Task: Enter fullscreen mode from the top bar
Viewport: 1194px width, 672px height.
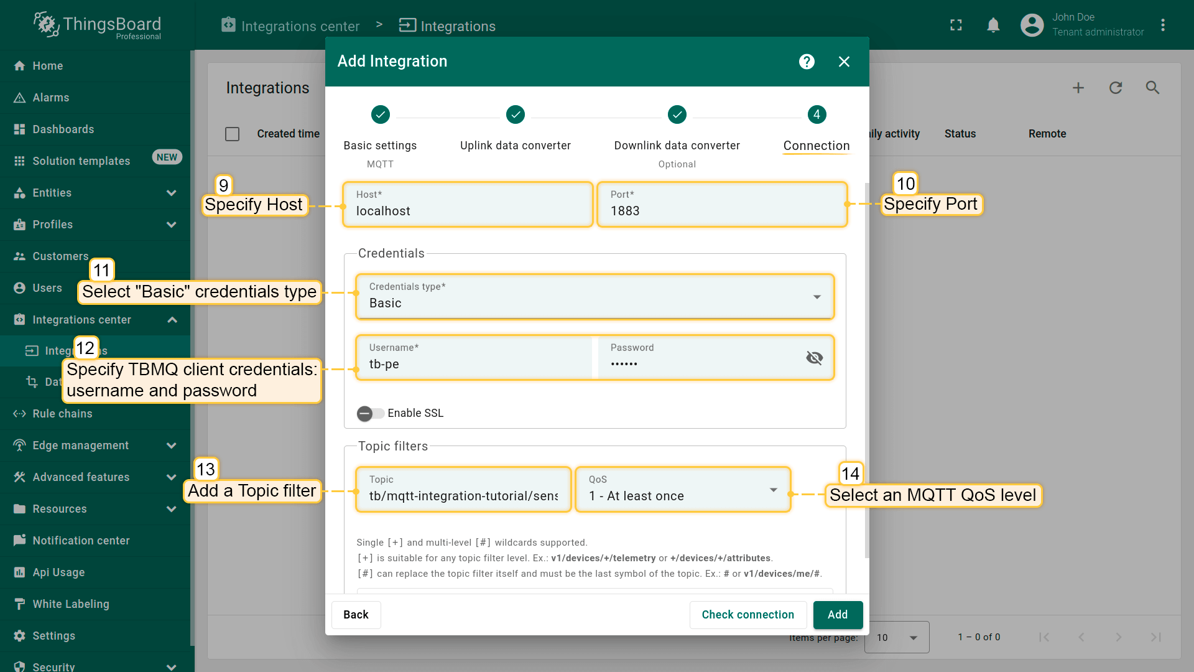Action: click(x=956, y=25)
